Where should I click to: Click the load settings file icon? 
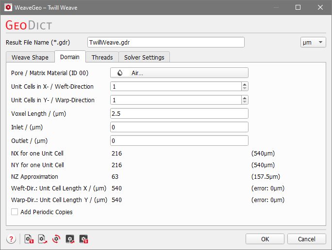(x=43, y=239)
